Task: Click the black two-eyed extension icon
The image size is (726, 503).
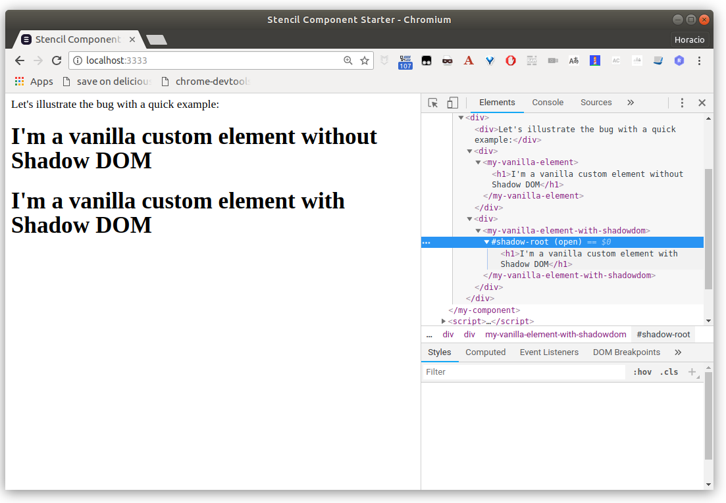Action: 427,60
